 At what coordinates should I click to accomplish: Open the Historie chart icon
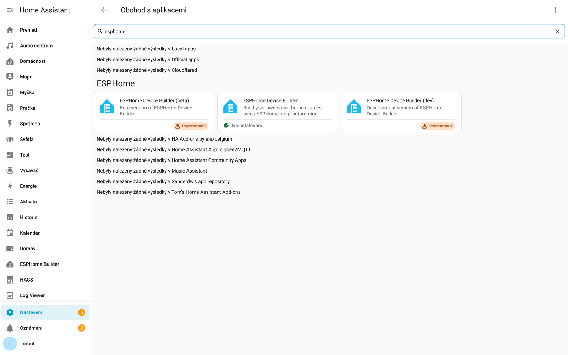point(10,217)
